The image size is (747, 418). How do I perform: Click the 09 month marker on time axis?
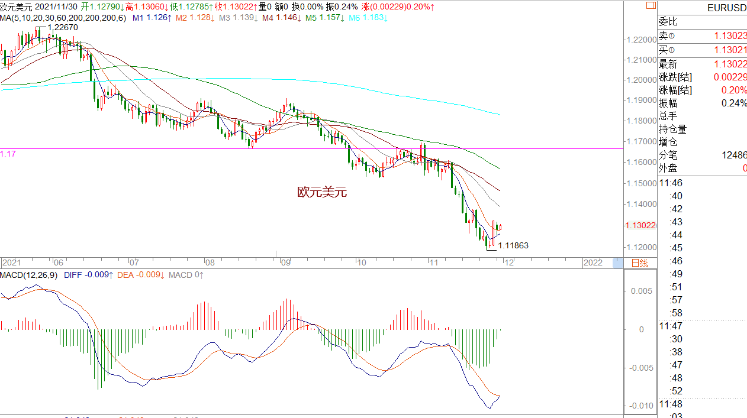286,263
